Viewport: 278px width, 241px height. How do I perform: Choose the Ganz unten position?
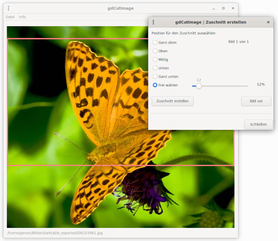coord(155,77)
